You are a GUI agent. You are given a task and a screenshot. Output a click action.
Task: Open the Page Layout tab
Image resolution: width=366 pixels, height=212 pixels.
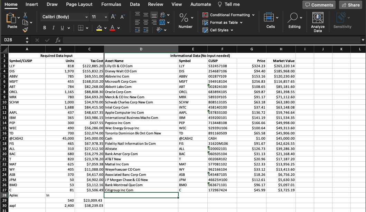pyautogui.click(x=79, y=4)
